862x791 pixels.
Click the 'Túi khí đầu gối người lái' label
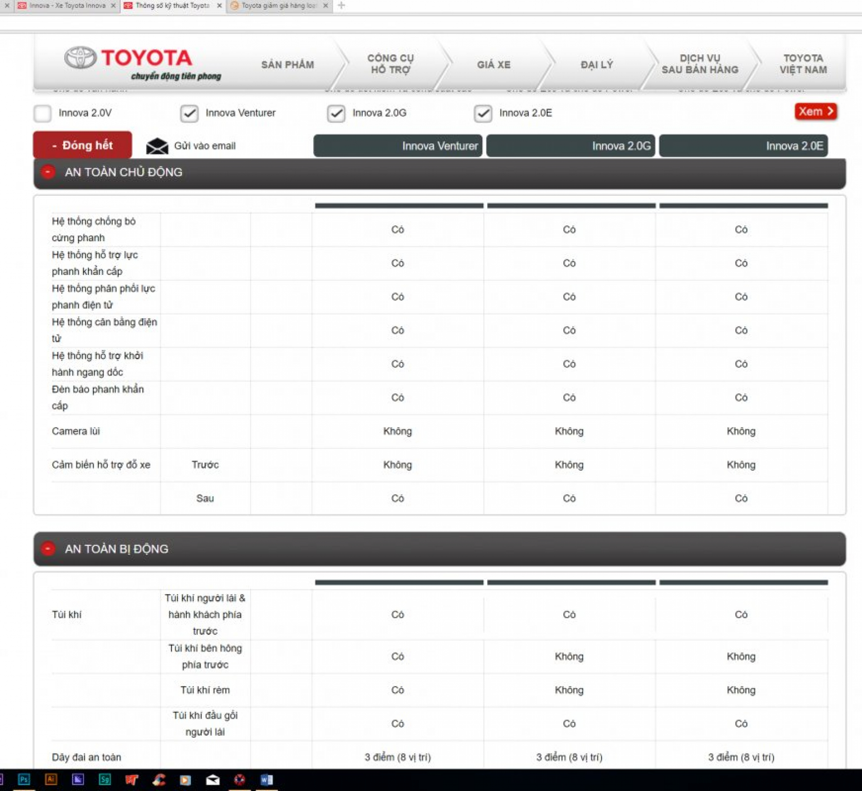coord(205,724)
